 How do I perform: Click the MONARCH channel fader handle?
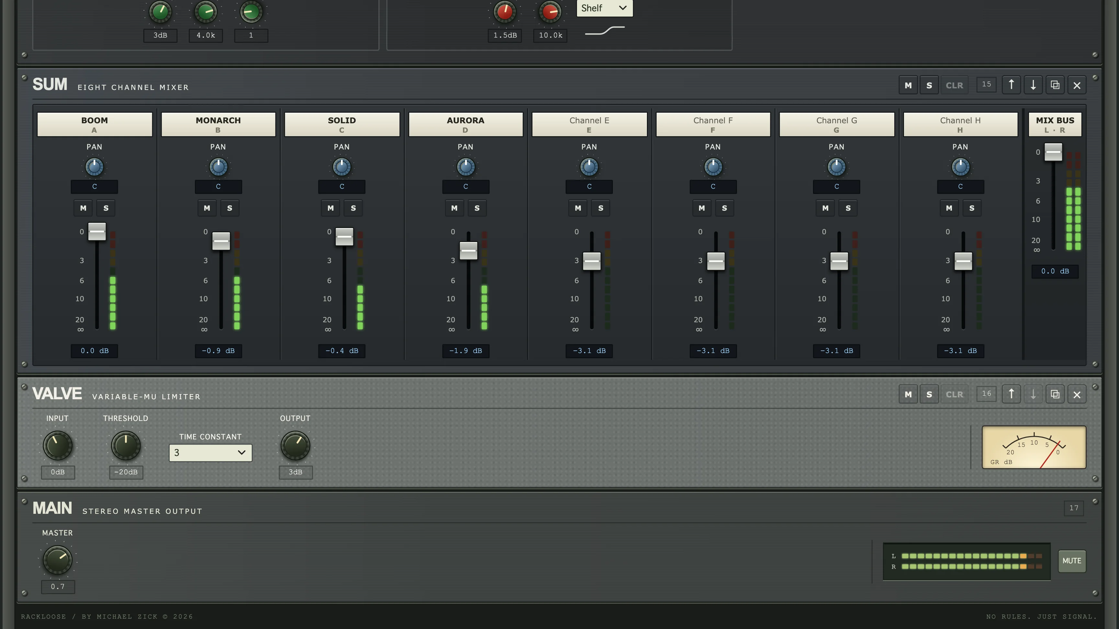[x=221, y=241]
